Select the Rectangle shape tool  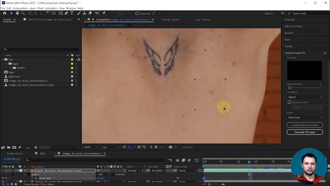click(61, 13)
